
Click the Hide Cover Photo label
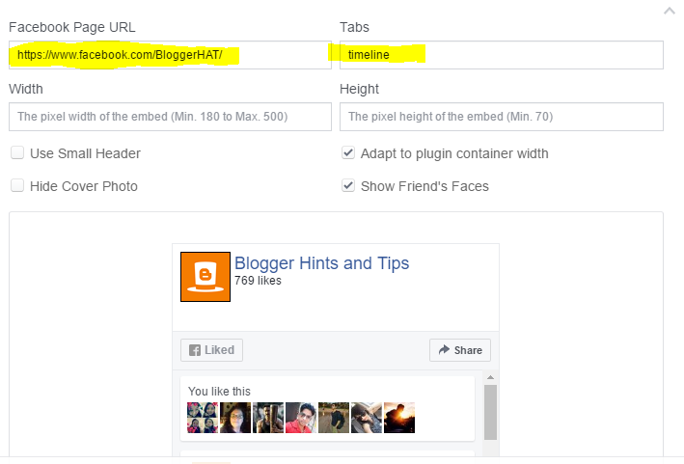(x=84, y=186)
